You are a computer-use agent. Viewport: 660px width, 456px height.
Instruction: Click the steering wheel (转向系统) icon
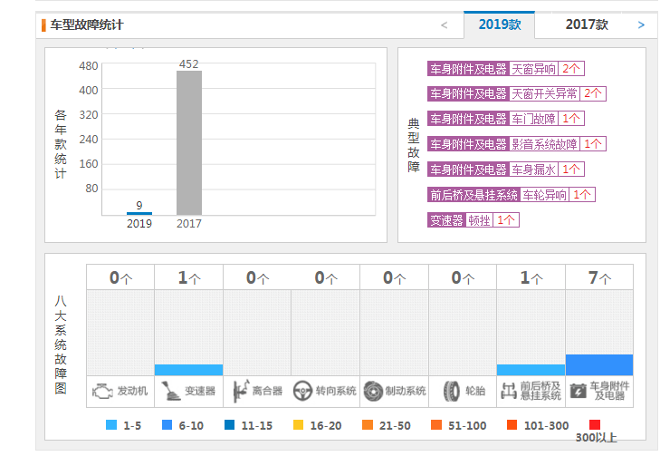302,391
